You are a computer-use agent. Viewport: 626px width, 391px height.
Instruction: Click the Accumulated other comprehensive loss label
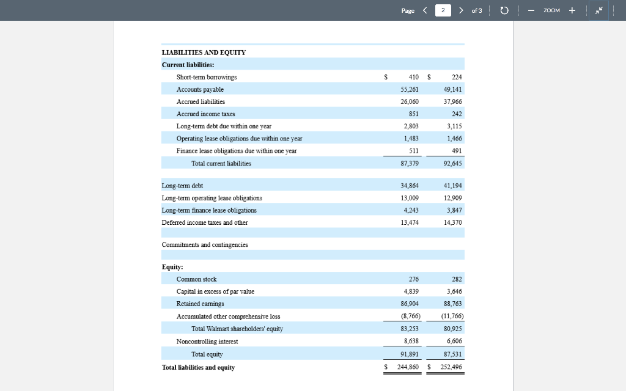228,316
